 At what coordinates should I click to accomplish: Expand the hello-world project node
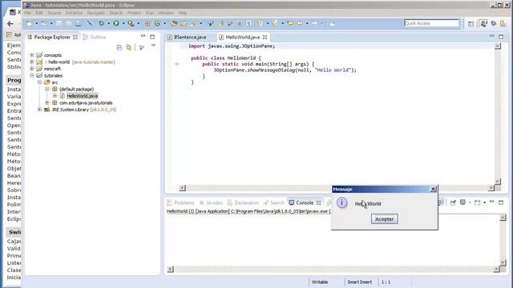(32, 62)
